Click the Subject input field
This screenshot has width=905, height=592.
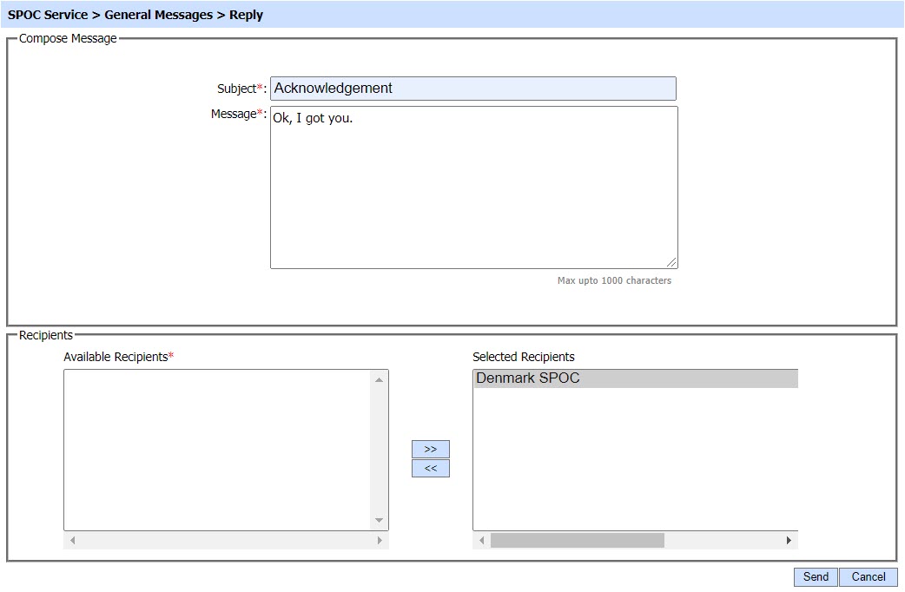pos(472,89)
